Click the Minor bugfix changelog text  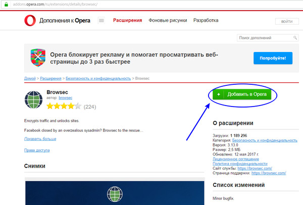[223, 198]
